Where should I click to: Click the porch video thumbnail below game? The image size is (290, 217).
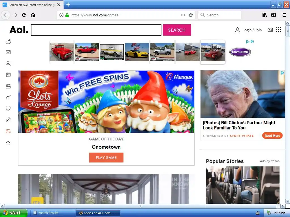pos(106,189)
